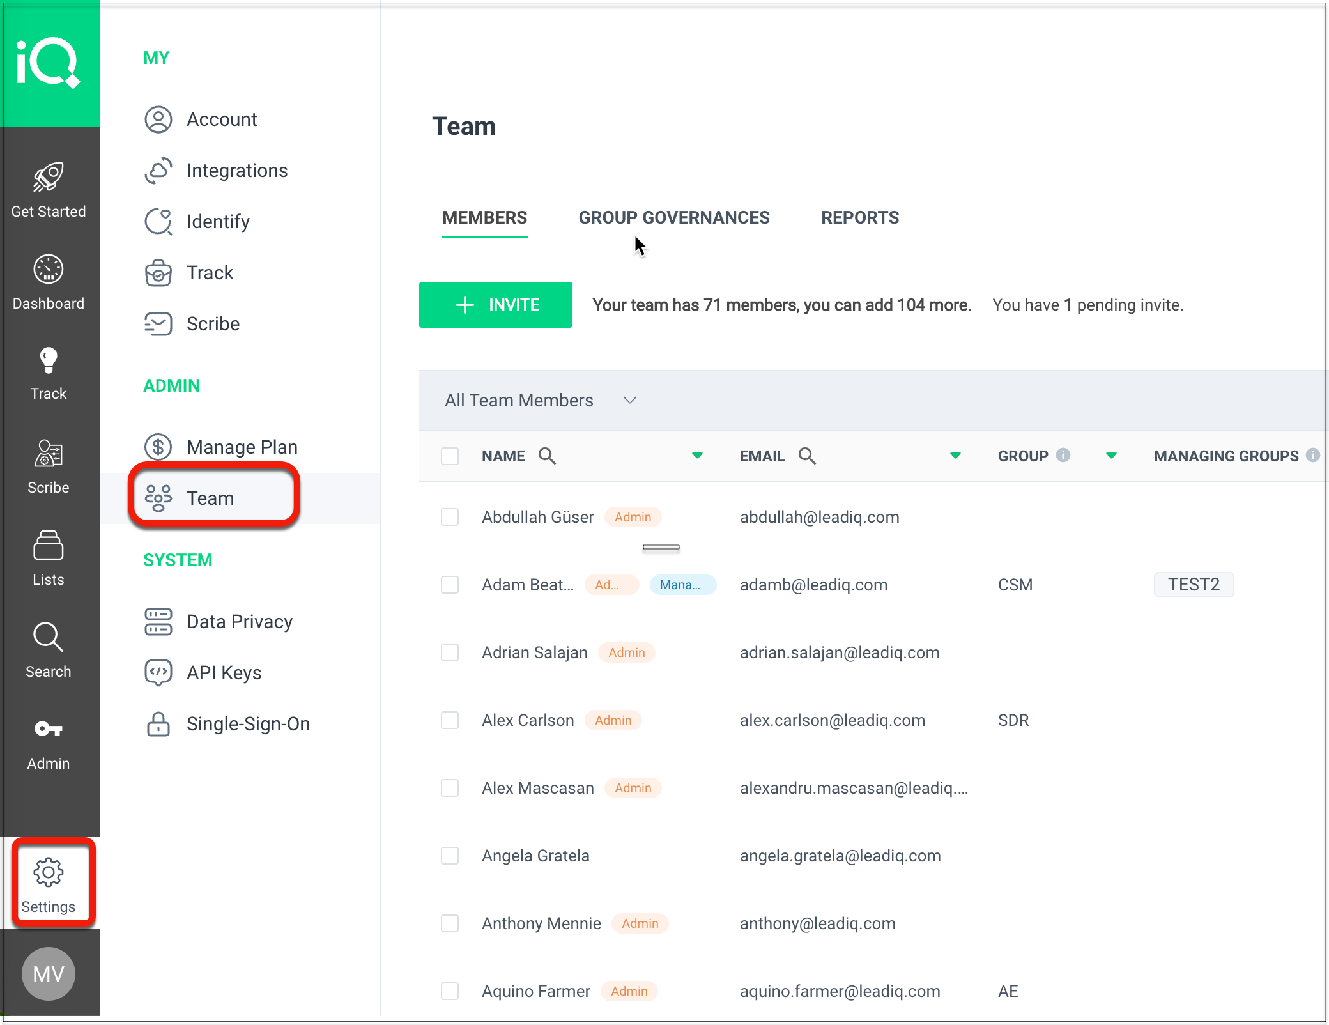This screenshot has height=1025, width=1329.
Task: Check the box for Abdullah Güser
Action: [x=450, y=517]
